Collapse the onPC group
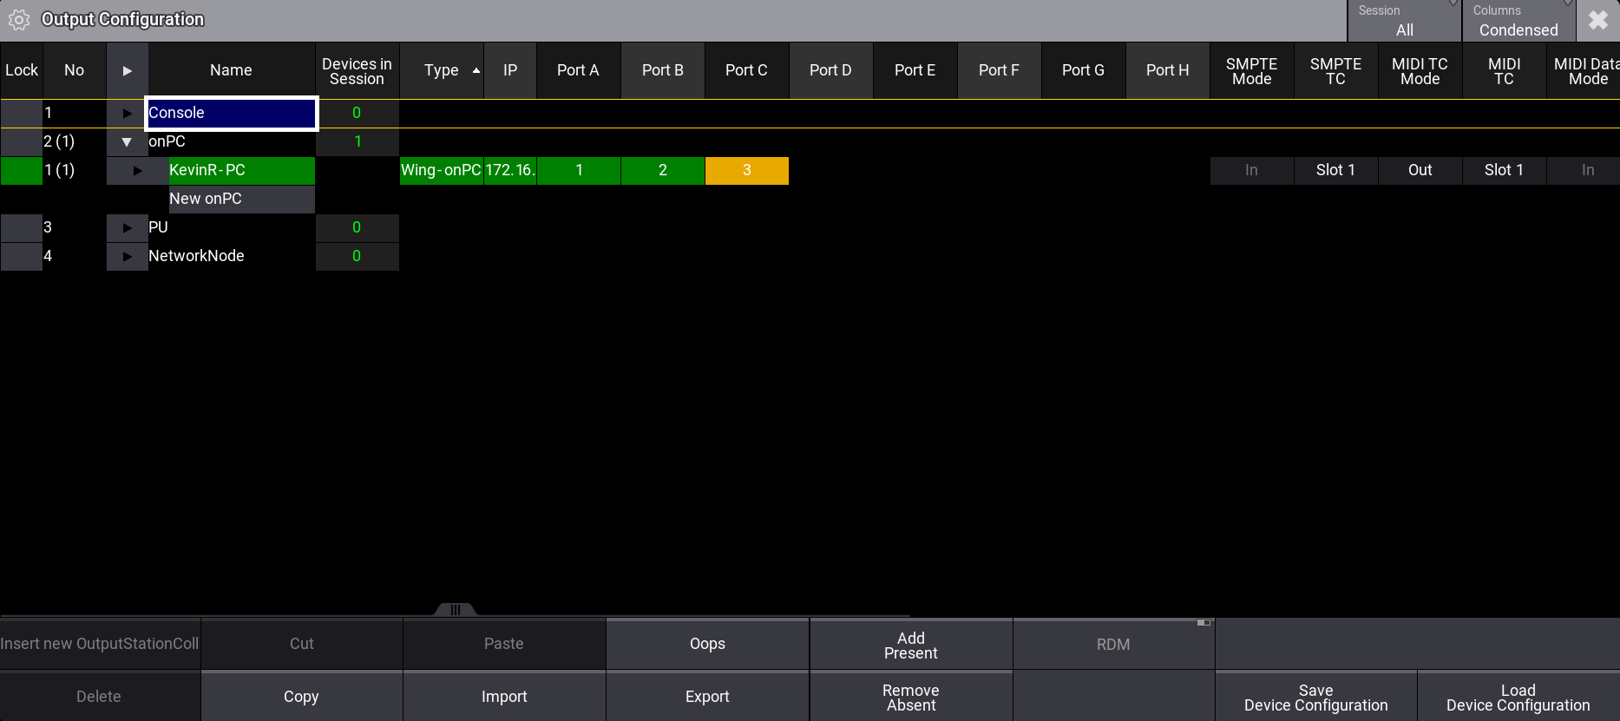 pyautogui.click(x=127, y=141)
